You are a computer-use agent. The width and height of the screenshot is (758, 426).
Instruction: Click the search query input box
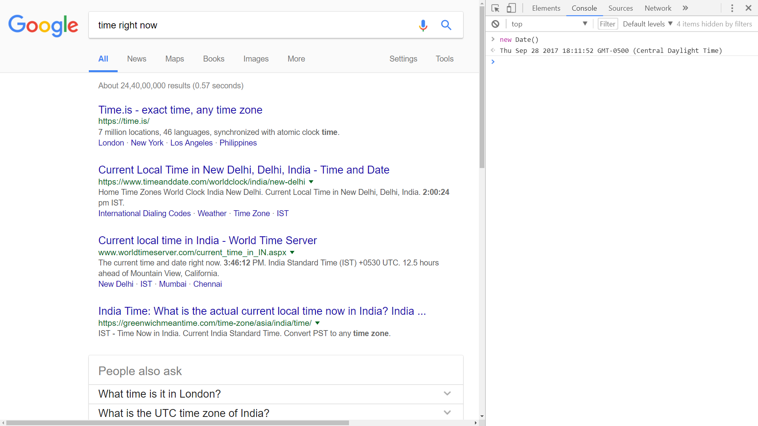[253, 25]
